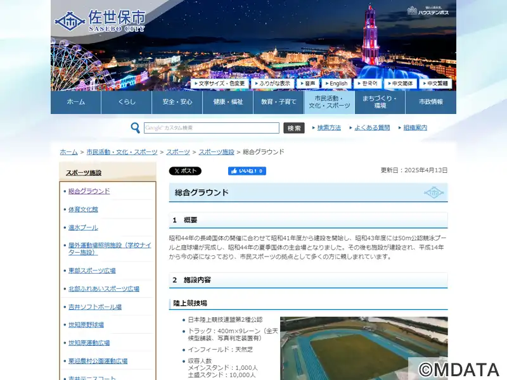Open the 教育・子育て navigation tab

click(278, 102)
